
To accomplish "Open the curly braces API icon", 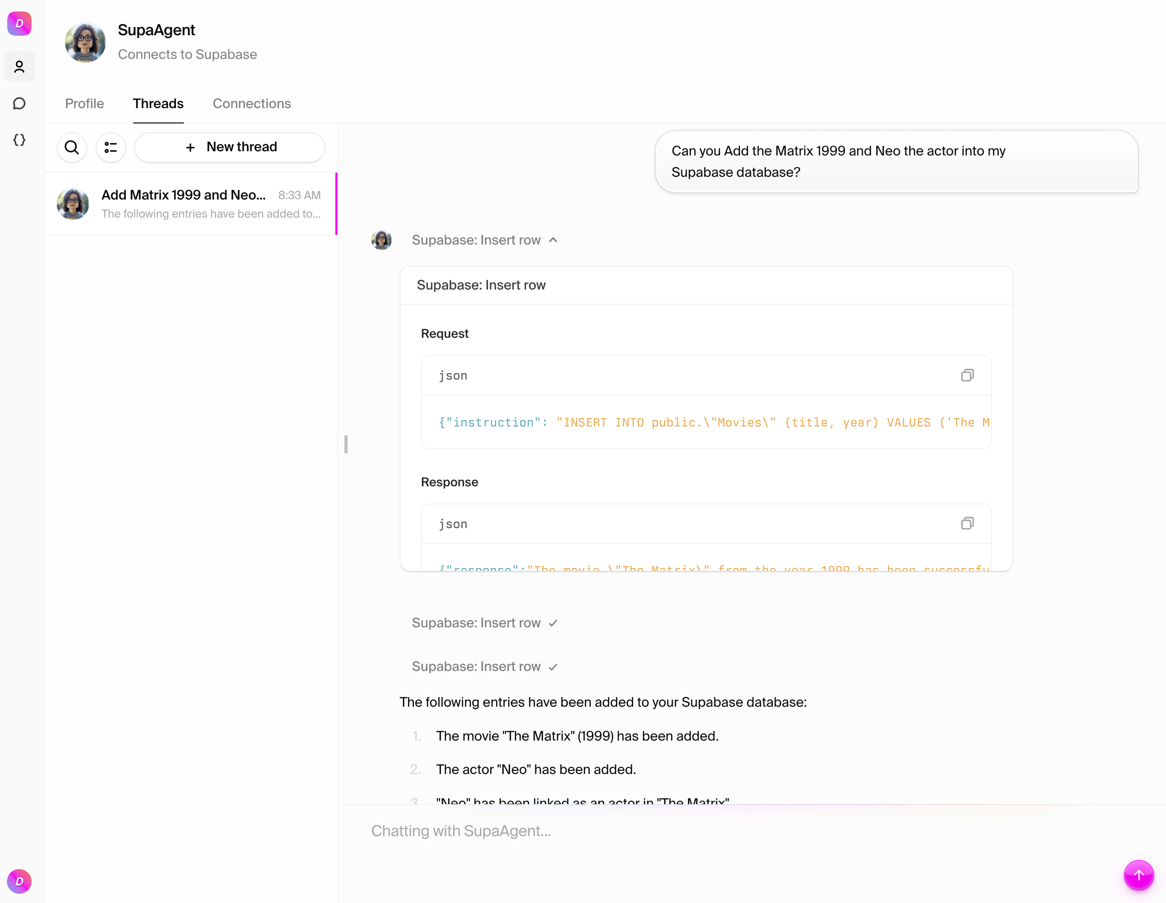I will (19, 140).
